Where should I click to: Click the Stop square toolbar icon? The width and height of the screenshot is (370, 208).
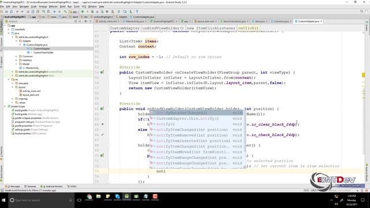coord(107,12)
